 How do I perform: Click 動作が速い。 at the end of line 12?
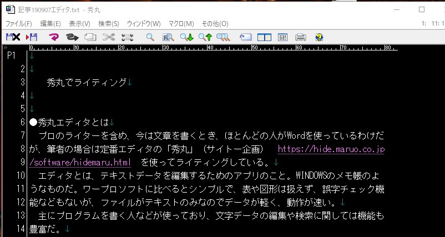click(x=311, y=202)
